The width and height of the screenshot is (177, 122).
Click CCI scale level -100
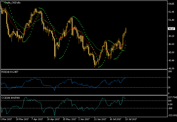click(x=170, y=108)
